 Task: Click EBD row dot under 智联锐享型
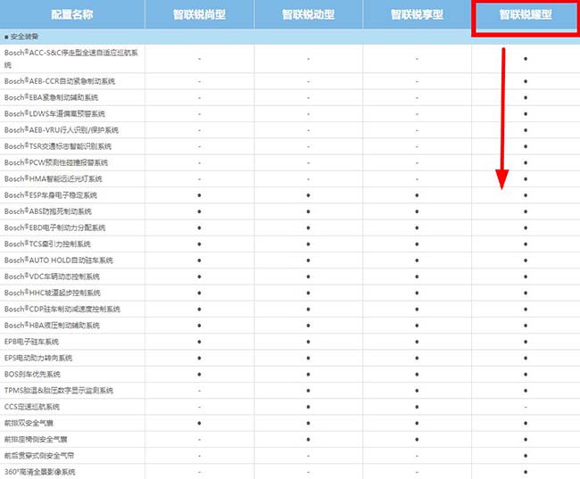[417, 227]
